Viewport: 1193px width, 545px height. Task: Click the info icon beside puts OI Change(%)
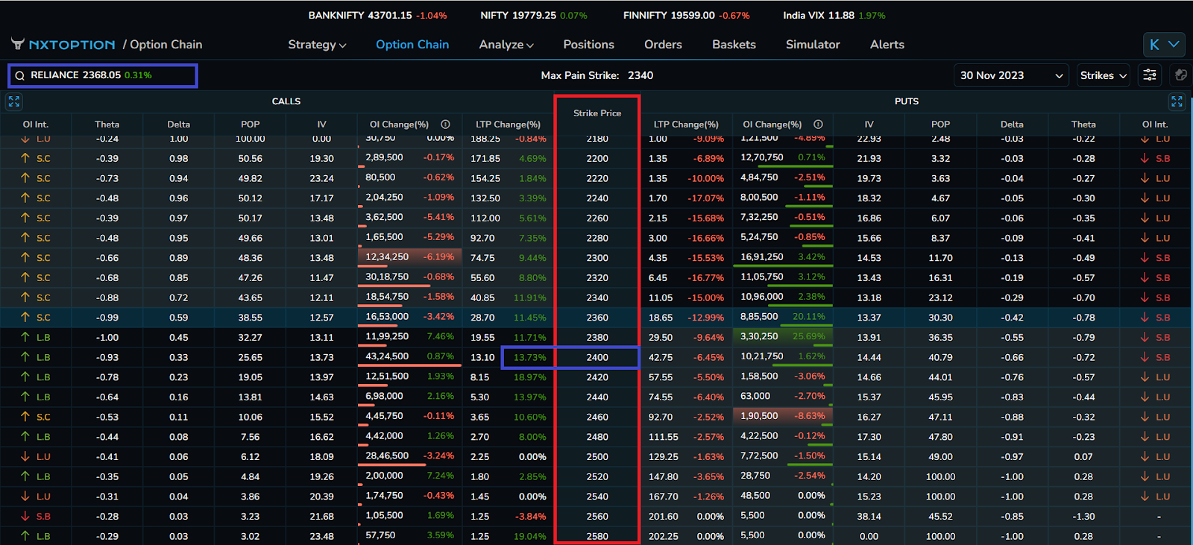click(x=818, y=125)
